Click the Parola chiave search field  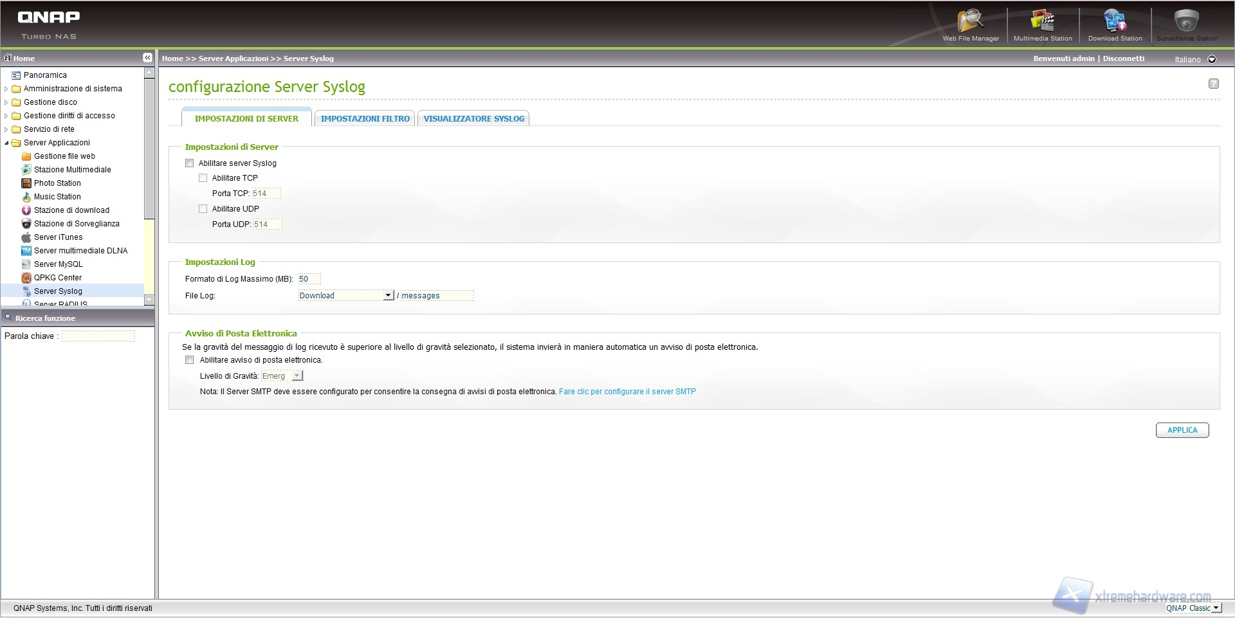click(x=98, y=336)
